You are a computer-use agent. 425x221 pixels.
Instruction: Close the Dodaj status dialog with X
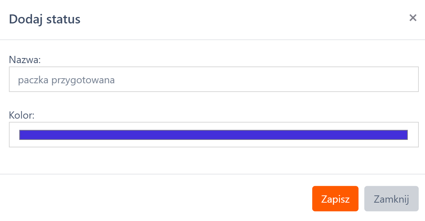(413, 18)
